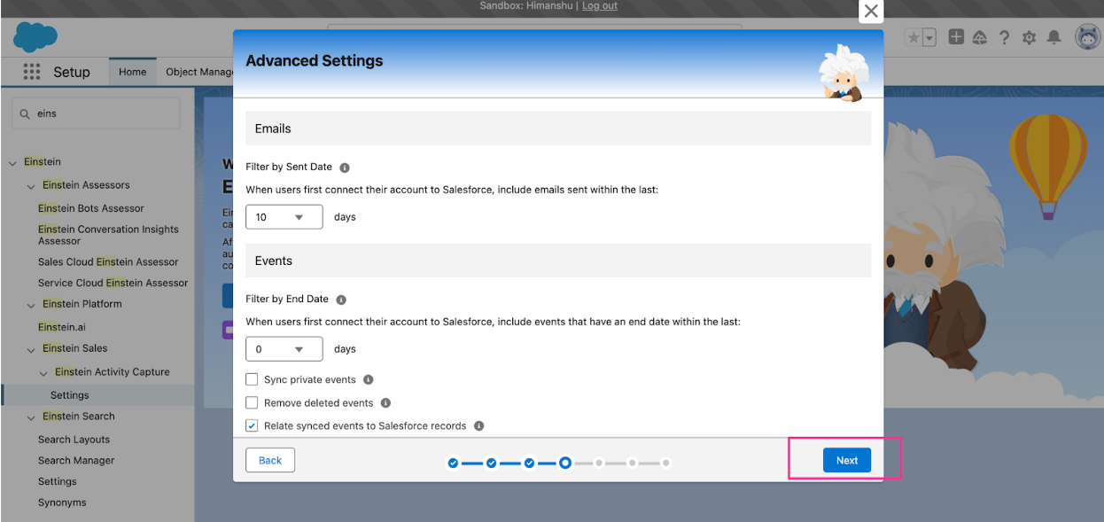Select Settings under Einstein Activity Capture
The width and height of the screenshot is (1104, 522).
tap(70, 395)
